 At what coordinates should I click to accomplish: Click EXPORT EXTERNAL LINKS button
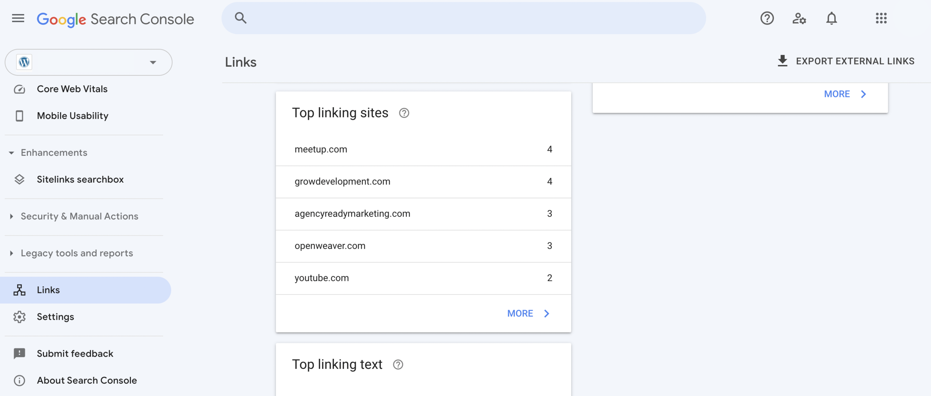click(x=846, y=61)
